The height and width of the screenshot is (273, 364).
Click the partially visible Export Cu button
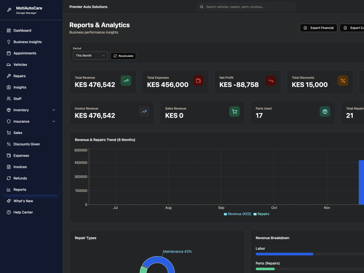coord(352,28)
